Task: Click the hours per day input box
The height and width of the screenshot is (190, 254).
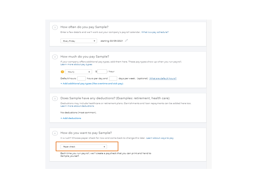Action: point(81,79)
